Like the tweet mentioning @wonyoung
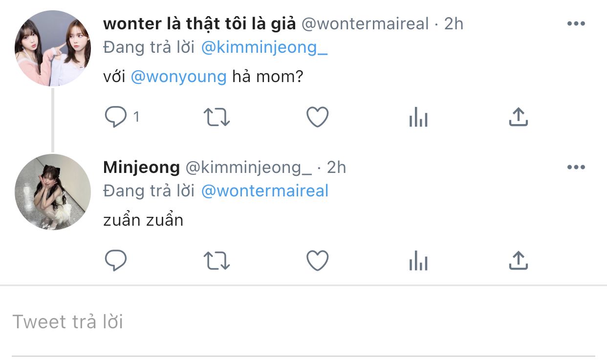The image size is (607, 362). click(x=317, y=117)
